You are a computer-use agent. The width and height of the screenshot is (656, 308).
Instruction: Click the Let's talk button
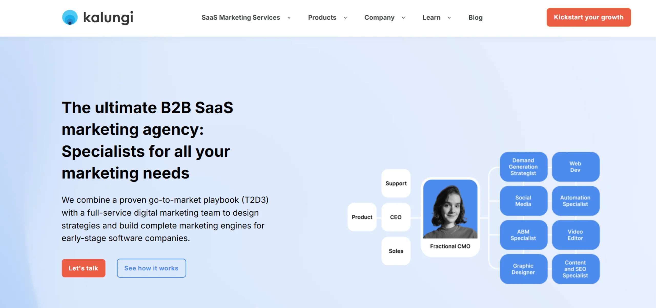coord(83,268)
